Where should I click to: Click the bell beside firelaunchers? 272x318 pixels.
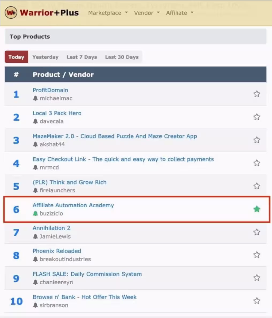coord(35,191)
